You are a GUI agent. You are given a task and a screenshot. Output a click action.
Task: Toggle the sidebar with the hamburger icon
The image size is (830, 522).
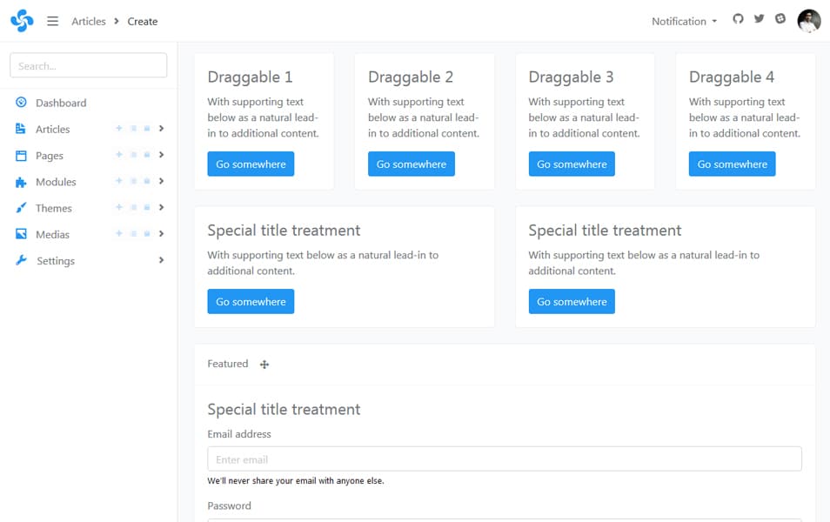click(x=52, y=21)
